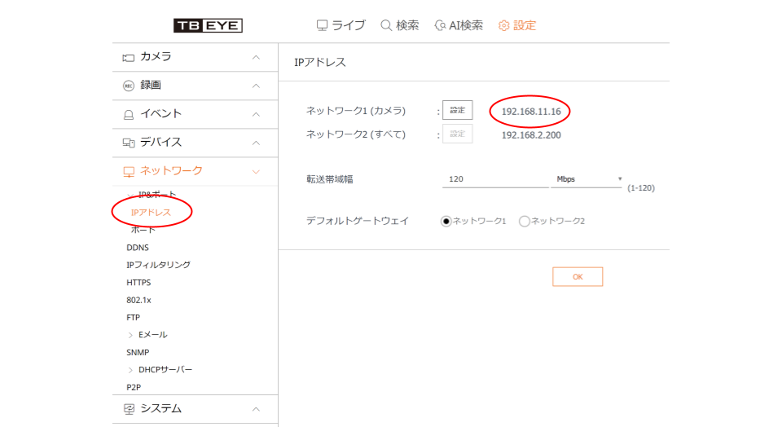Screen dimensions: 782x440
Task: Click the event bell icon
Action: point(129,115)
